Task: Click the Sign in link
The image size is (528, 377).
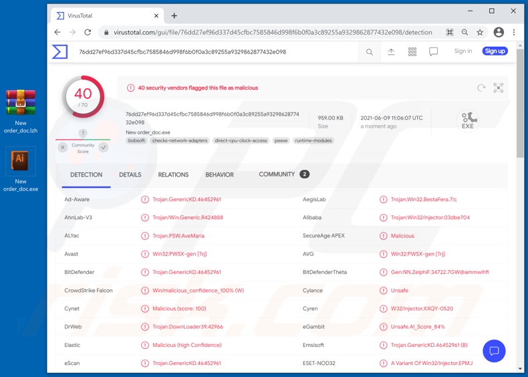Action: pos(463,51)
